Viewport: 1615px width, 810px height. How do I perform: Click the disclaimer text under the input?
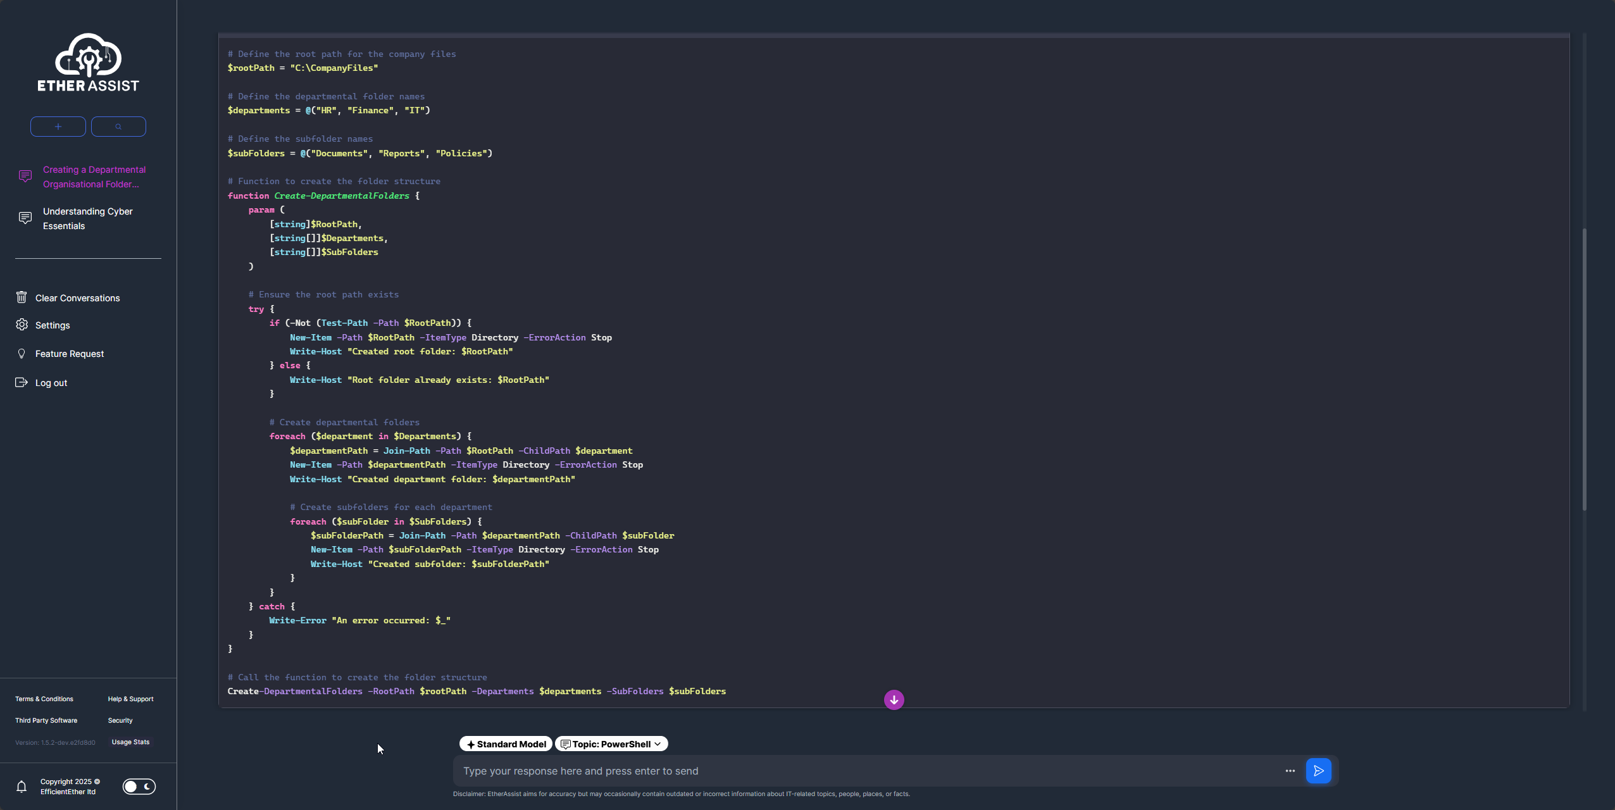(681, 794)
